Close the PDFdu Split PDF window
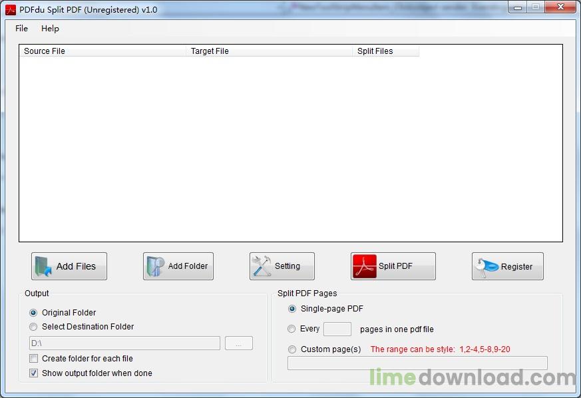 (560, 7)
